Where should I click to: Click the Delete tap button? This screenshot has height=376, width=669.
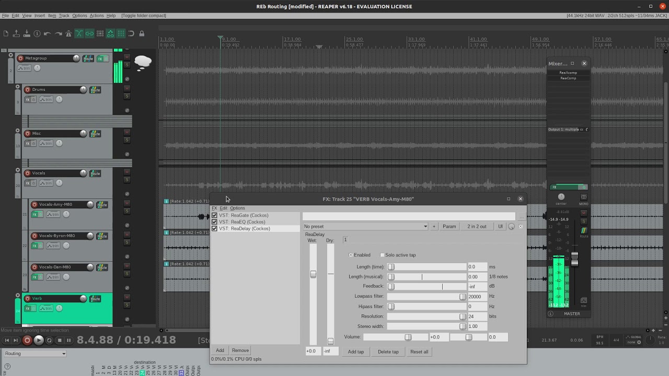388,352
